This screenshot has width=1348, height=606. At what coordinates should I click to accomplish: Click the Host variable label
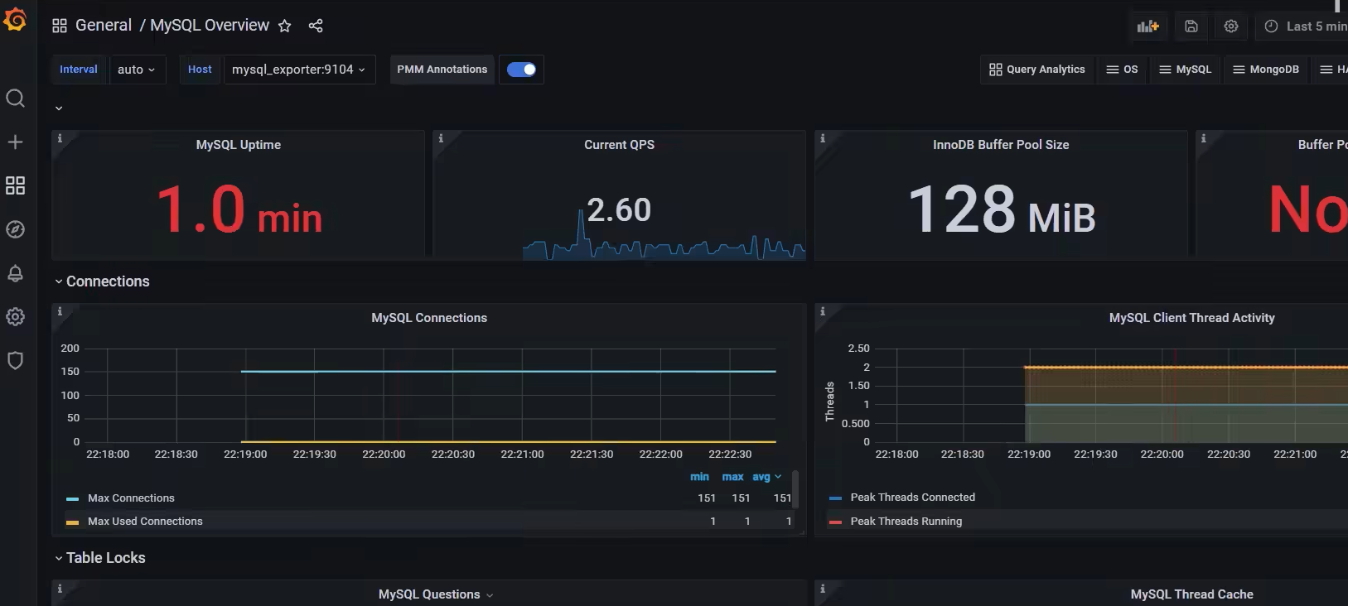(x=200, y=70)
